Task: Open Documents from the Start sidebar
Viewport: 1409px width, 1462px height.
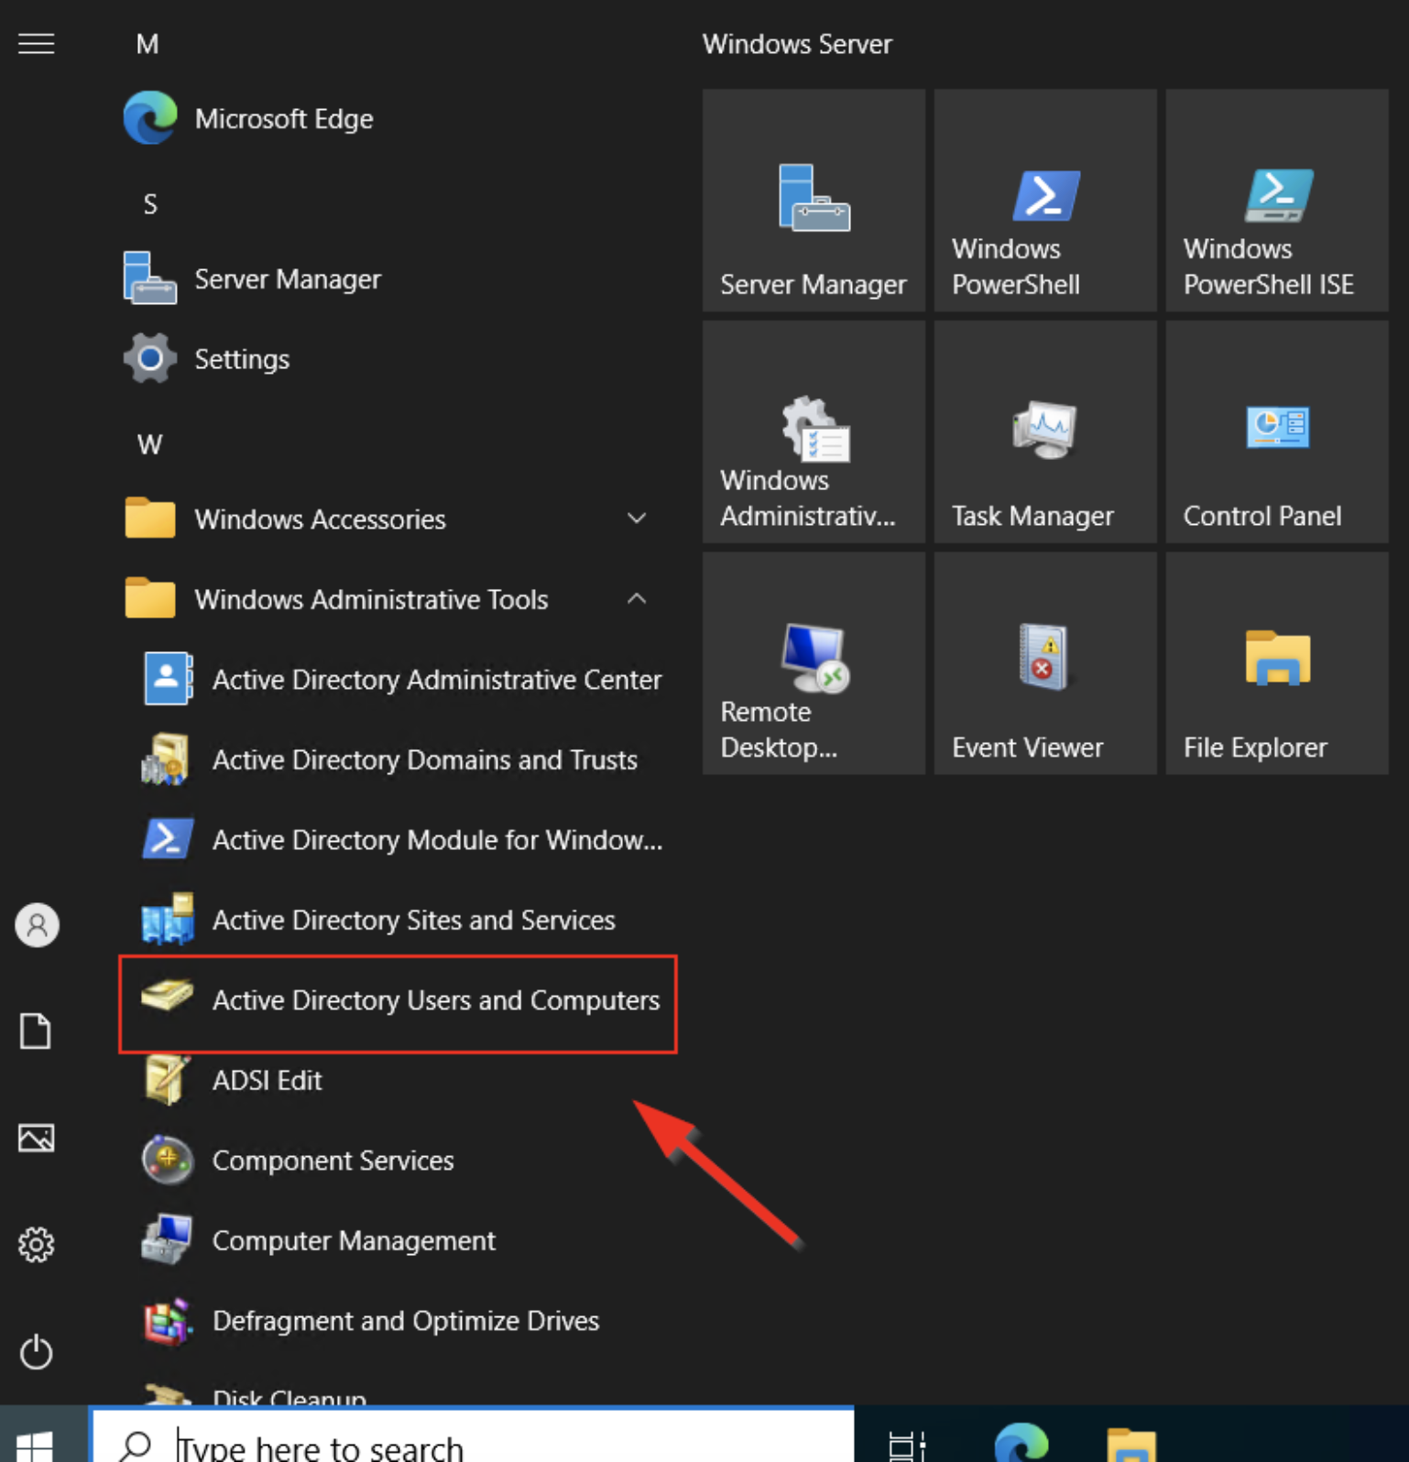Action: click(x=37, y=1031)
